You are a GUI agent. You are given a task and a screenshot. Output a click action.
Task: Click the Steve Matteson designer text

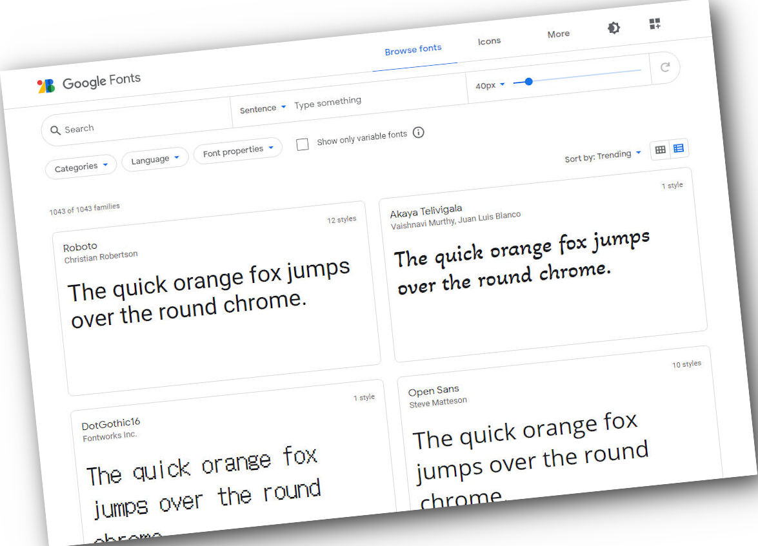[438, 402]
